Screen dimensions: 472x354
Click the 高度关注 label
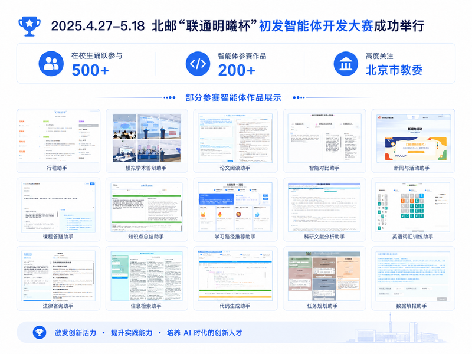point(379,56)
